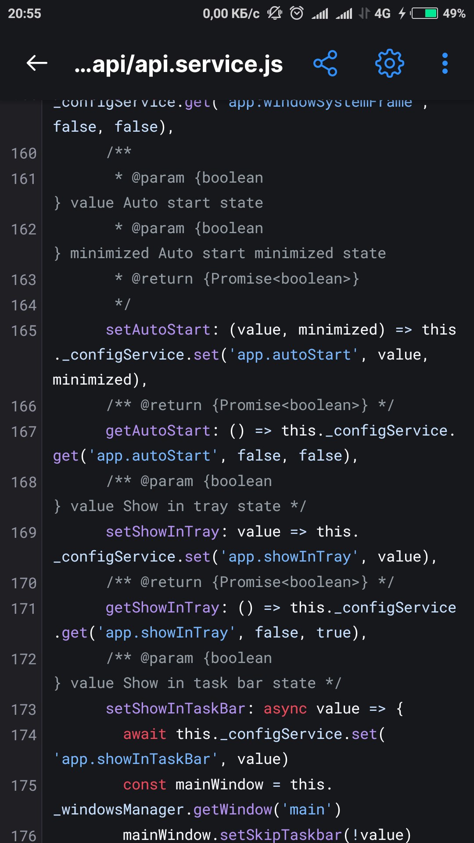This screenshot has width=474, height=843.
Task: Tap the 4G network indicator
Action: point(382,14)
